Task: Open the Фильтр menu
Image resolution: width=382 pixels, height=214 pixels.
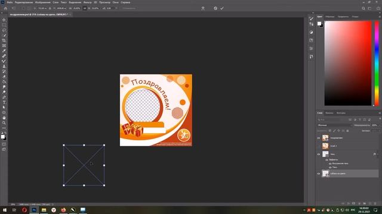Action: (x=87, y=2)
